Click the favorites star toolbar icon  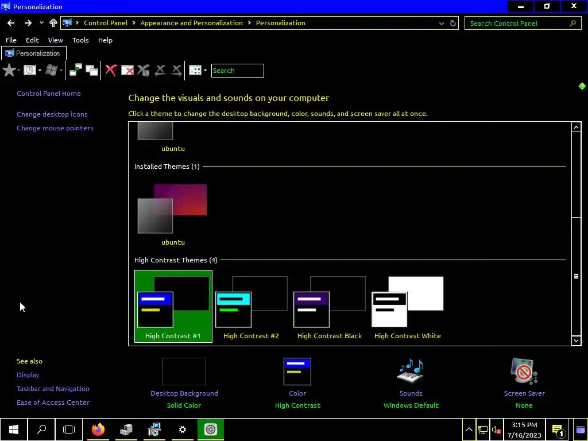click(x=9, y=70)
